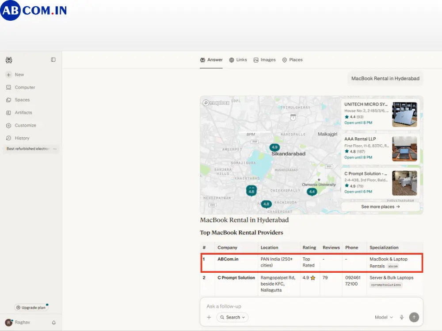442x331 pixels.
Task: Switch to the Places tab
Action: click(x=292, y=60)
